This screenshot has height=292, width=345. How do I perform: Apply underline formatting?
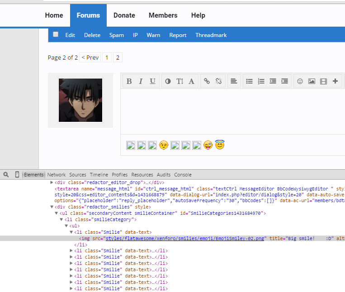pos(152,81)
